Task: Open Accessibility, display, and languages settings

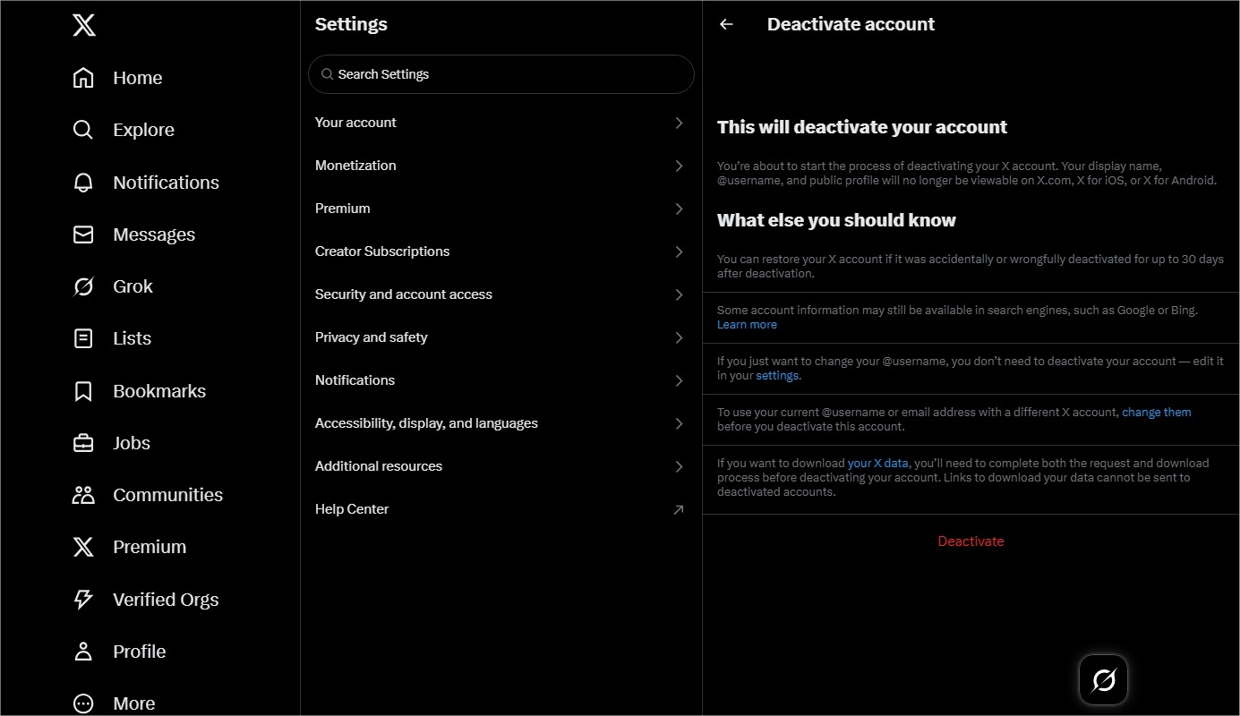Action: 500,423
